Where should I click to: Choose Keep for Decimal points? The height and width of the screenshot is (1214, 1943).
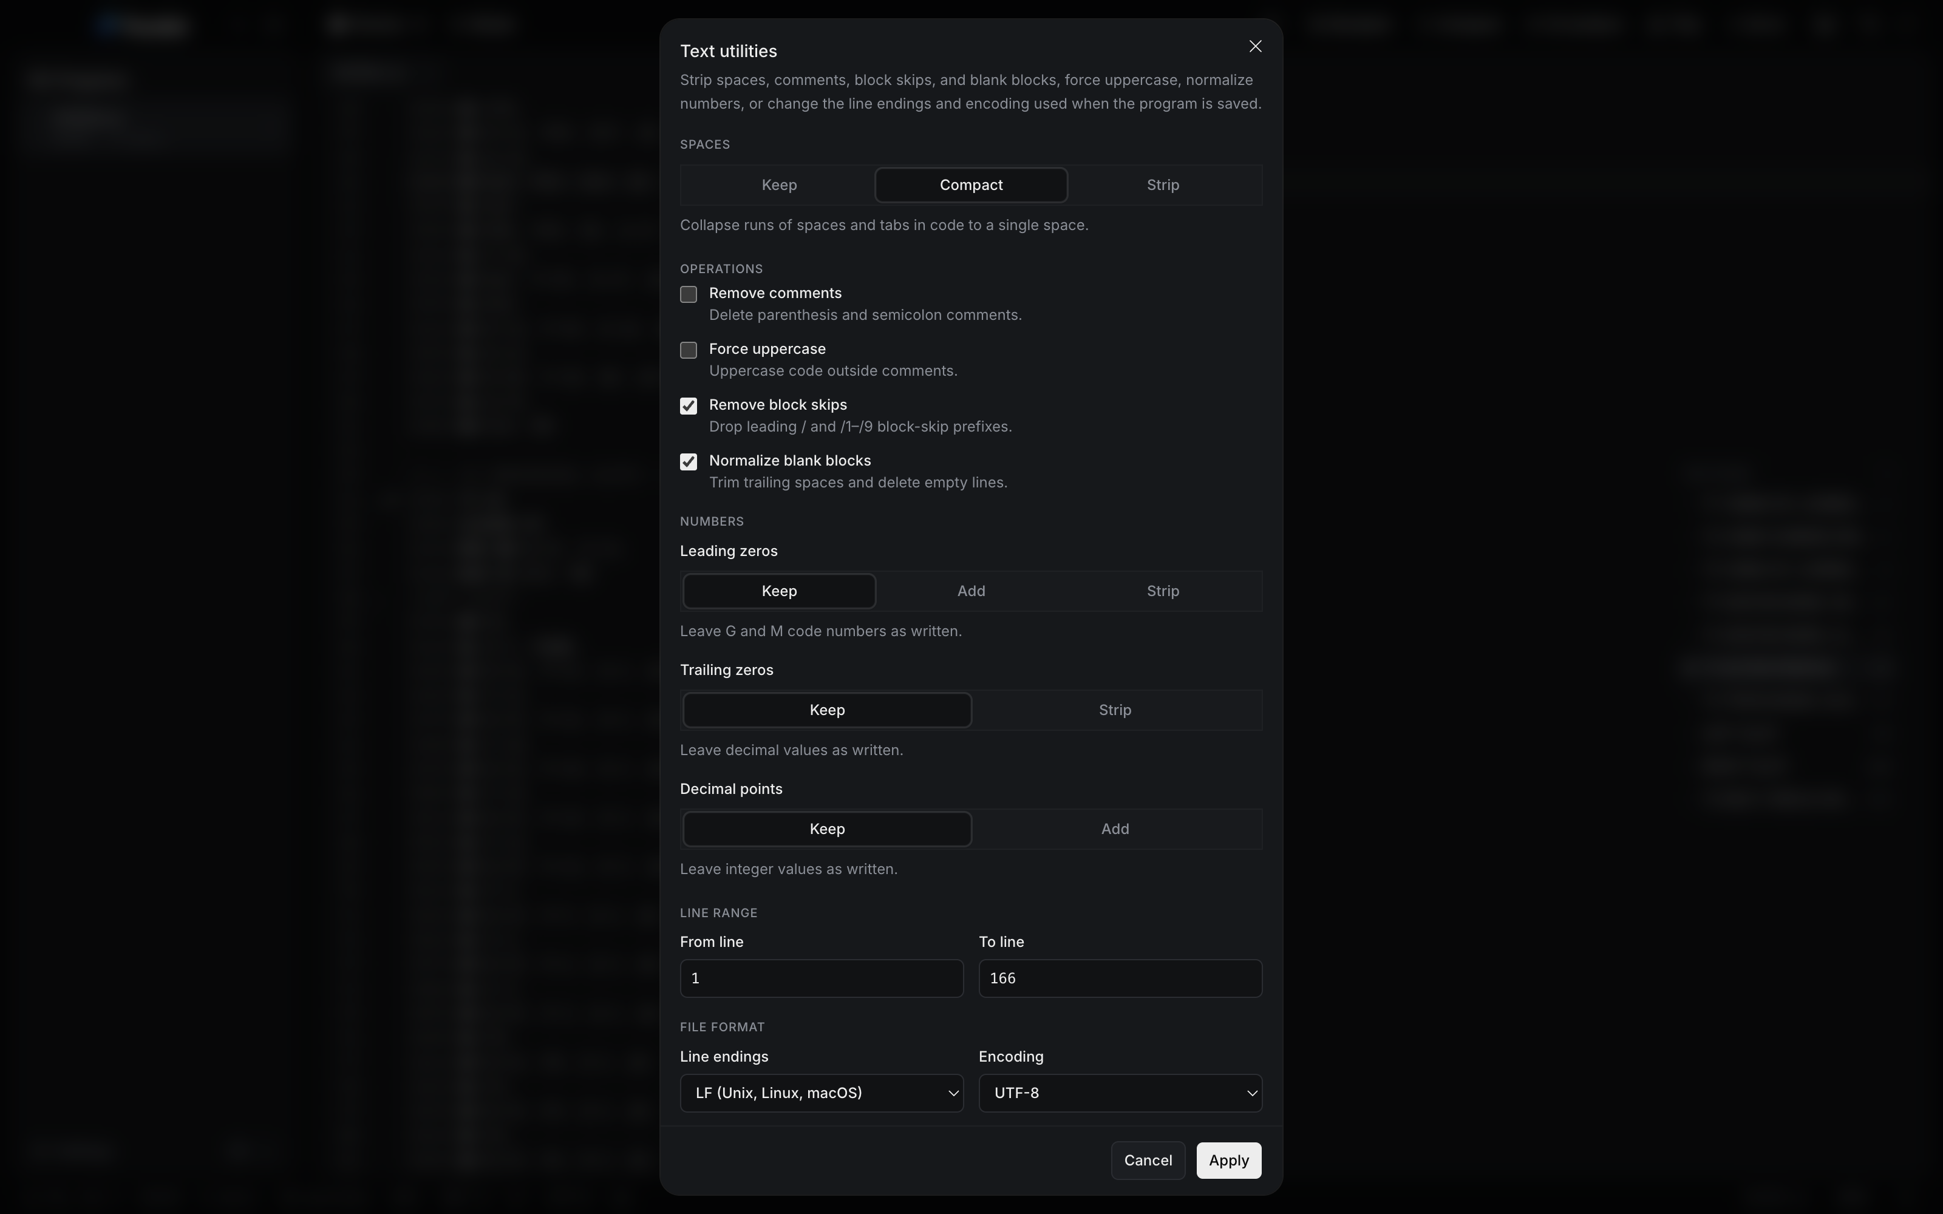click(x=827, y=829)
